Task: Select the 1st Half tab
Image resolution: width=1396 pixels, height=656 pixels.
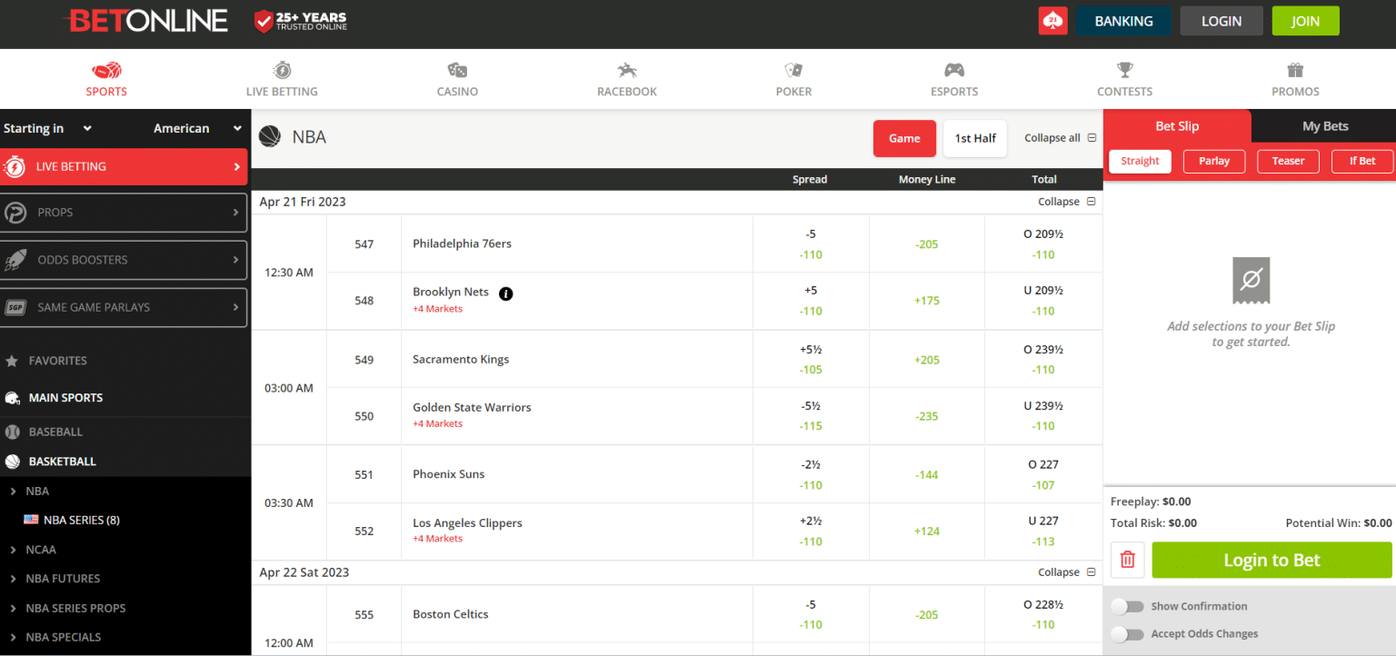Action: click(974, 138)
